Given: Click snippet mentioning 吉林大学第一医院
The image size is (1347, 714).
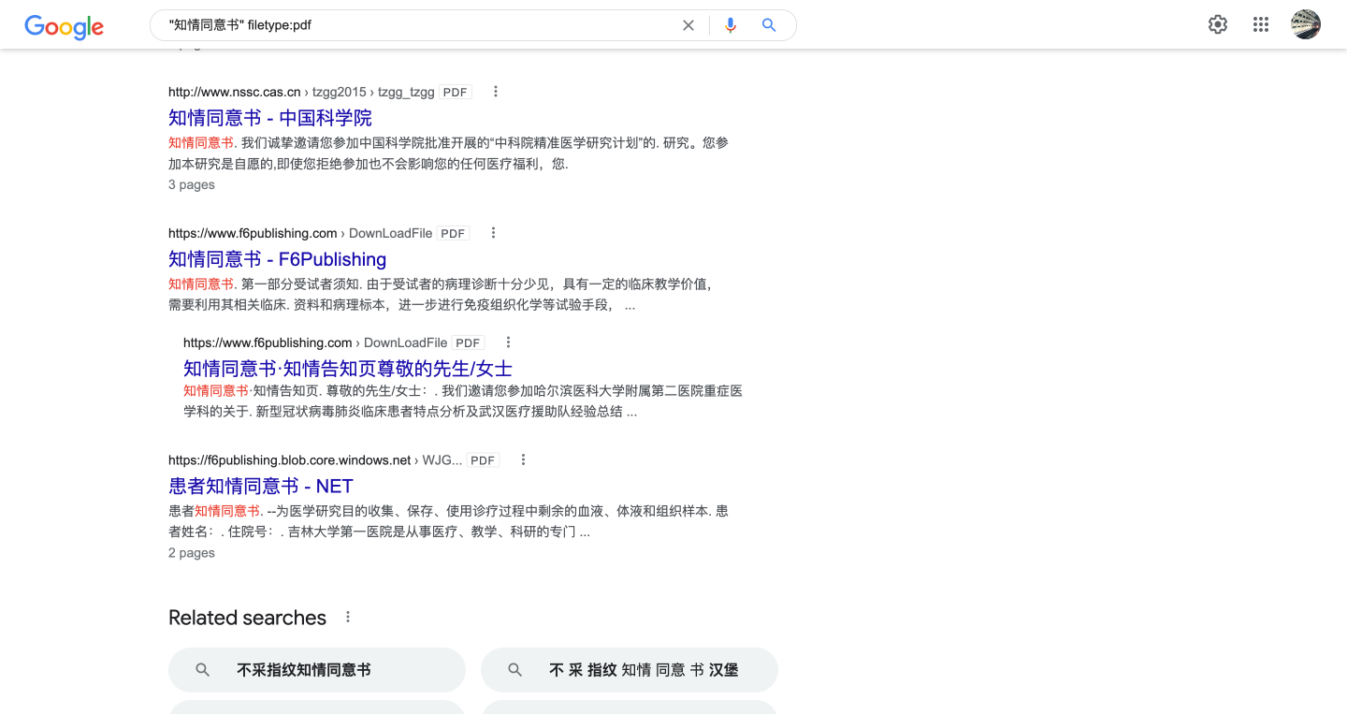Looking at the screenshot, I should (448, 521).
